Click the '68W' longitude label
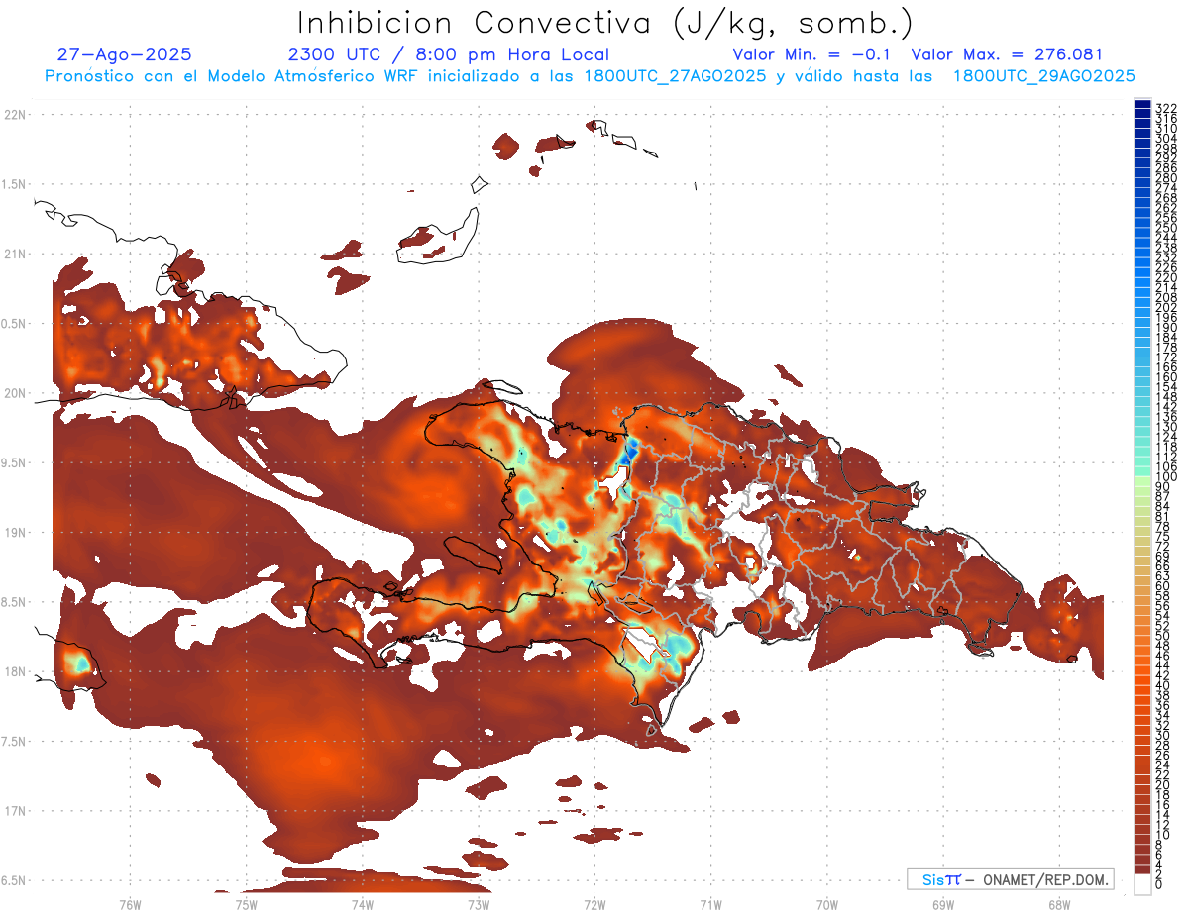 (1058, 904)
